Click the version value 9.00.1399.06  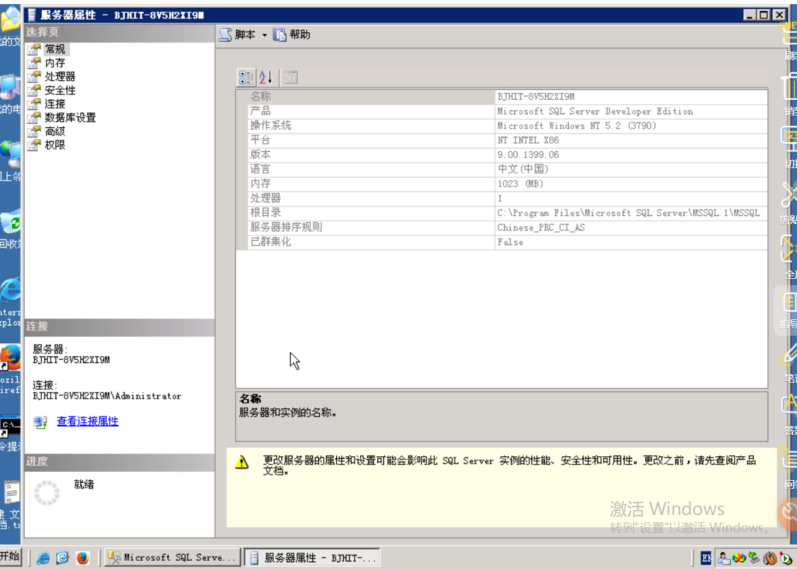[528, 155]
